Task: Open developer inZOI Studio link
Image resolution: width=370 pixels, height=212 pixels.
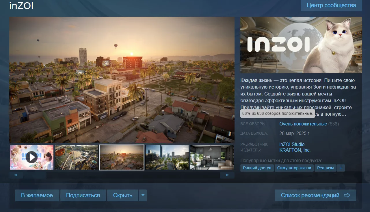Action: pyautogui.click(x=292, y=144)
